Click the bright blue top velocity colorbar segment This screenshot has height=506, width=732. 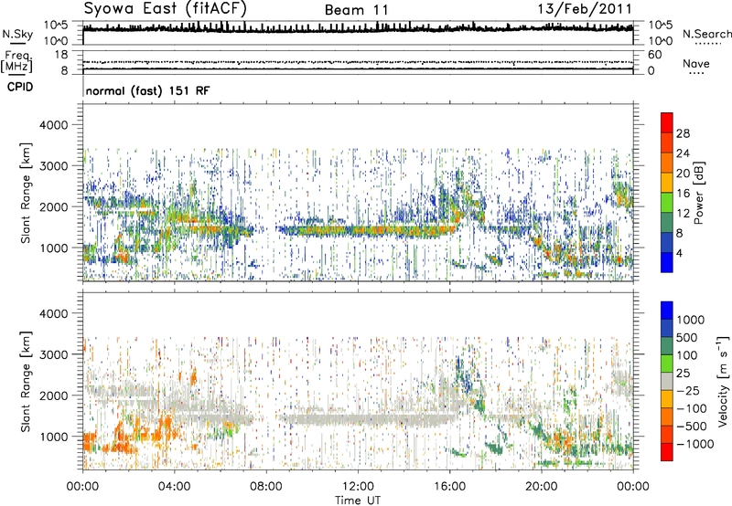click(x=667, y=311)
